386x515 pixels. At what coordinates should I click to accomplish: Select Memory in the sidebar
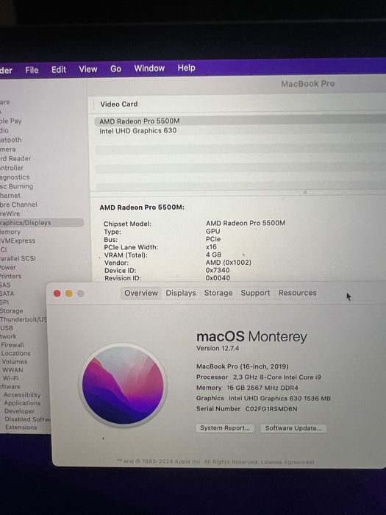[10, 232]
